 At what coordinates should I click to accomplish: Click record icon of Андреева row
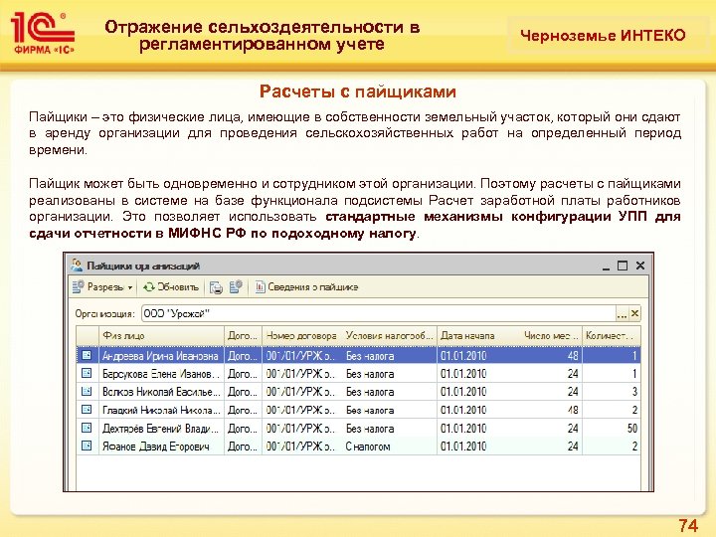click(87, 355)
